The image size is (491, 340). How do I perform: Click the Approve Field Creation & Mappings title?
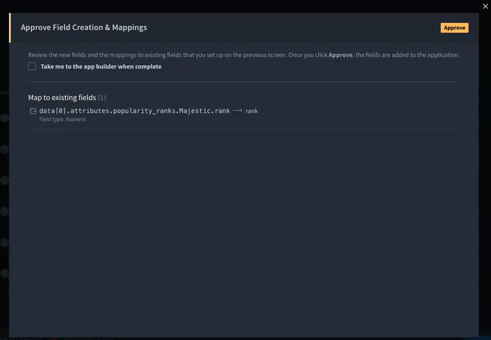[x=84, y=27]
